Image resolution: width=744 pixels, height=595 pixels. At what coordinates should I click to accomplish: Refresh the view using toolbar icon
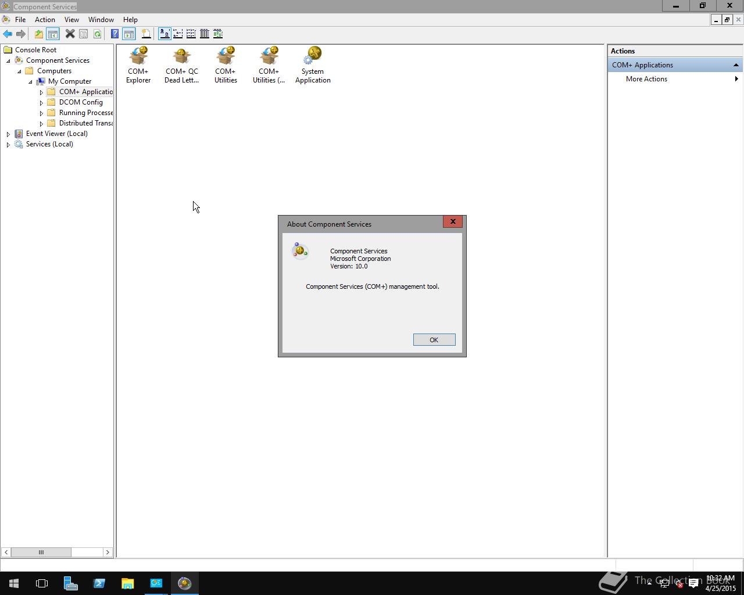[x=97, y=34]
